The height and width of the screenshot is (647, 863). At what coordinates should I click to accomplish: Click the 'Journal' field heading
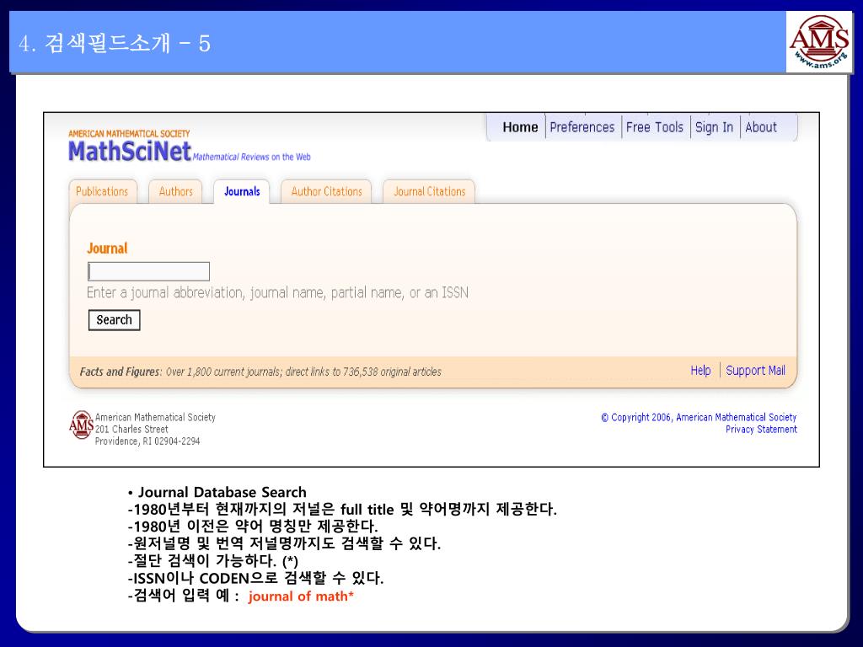[x=107, y=249]
